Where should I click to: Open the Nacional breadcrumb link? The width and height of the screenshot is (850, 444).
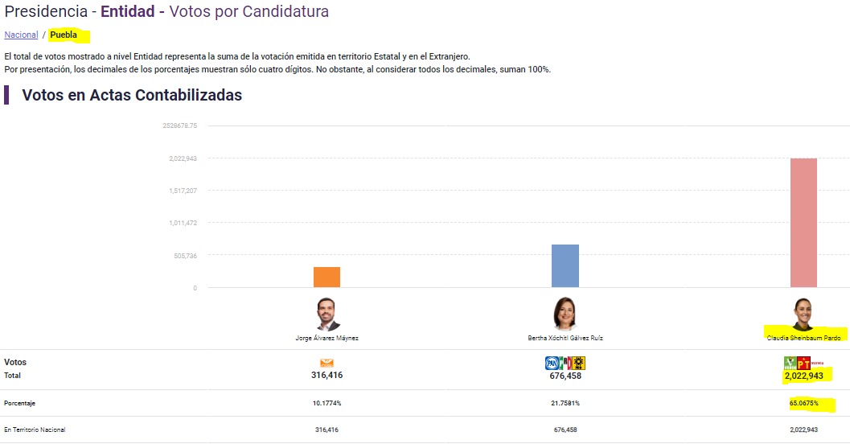(21, 35)
